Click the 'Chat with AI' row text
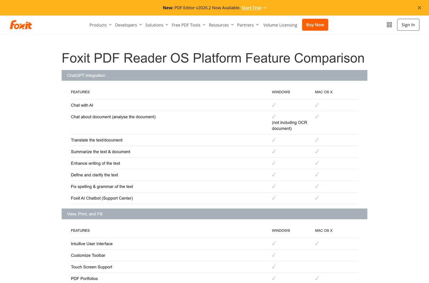This screenshot has width=429, height=283. 82,105
